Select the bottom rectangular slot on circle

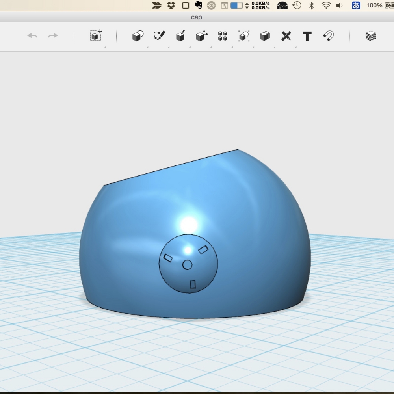pos(193,284)
